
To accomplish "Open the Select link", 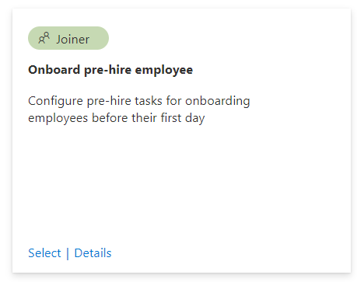I will click(44, 253).
